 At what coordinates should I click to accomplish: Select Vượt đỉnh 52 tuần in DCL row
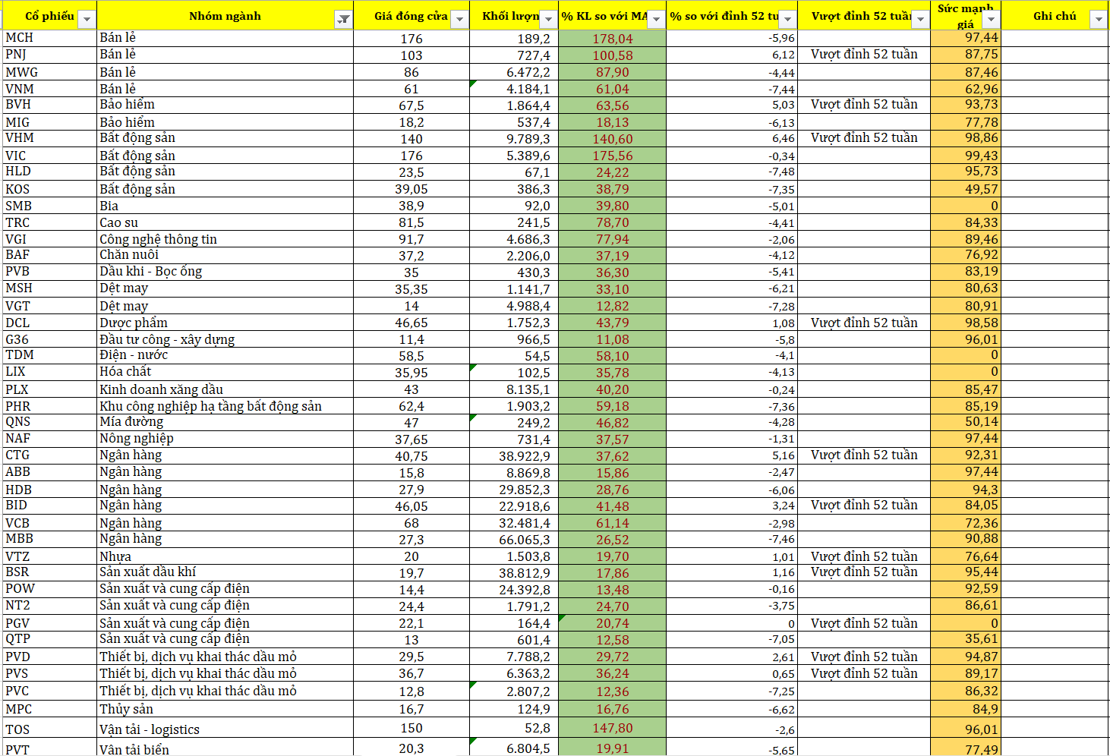click(x=864, y=323)
